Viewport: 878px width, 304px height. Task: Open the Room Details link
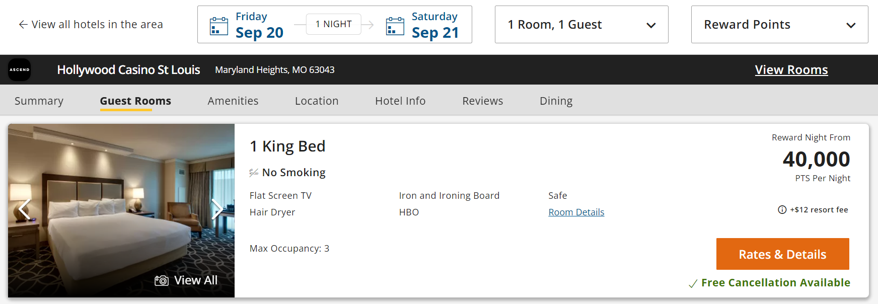tap(576, 212)
